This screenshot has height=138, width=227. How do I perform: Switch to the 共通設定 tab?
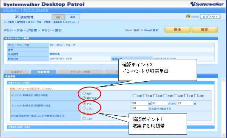point(17,72)
